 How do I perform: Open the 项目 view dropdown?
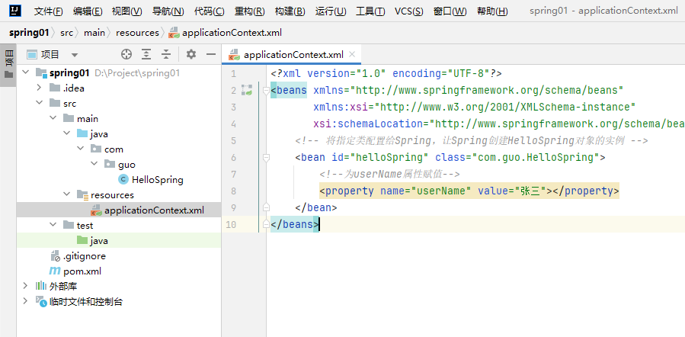click(x=75, y=55)
